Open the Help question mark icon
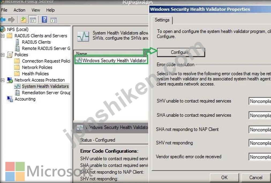 (44, 20)
